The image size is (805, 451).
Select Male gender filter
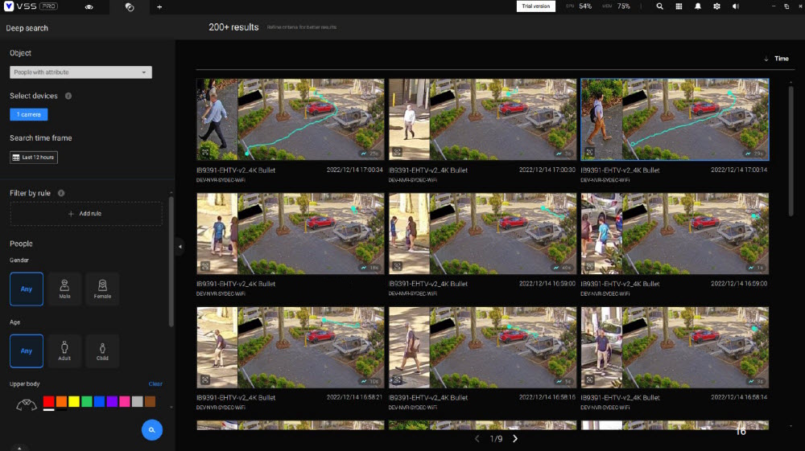click(64, 289)
